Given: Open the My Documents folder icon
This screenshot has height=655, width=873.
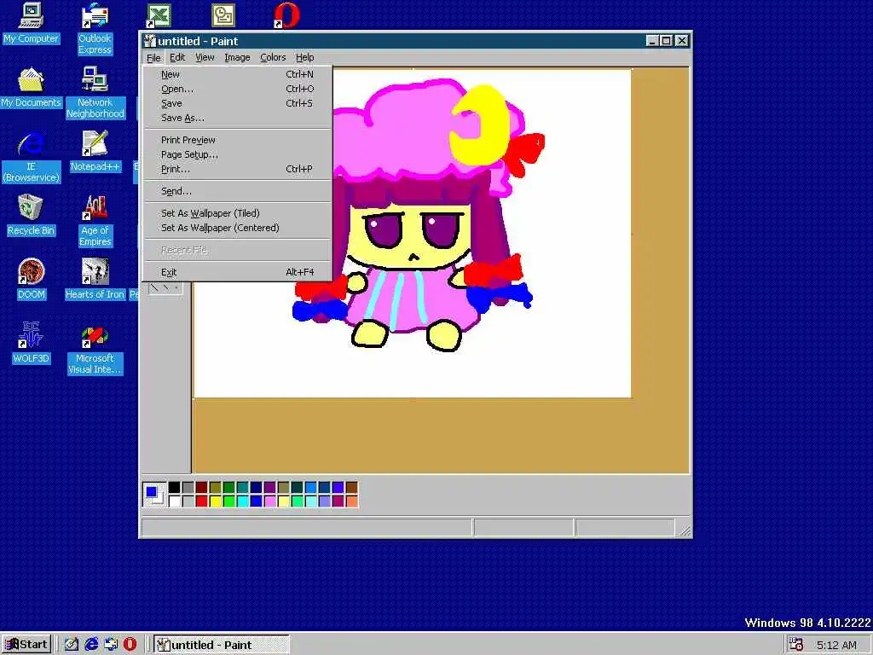Looking at the screenshot, I should tap(32, 87).
